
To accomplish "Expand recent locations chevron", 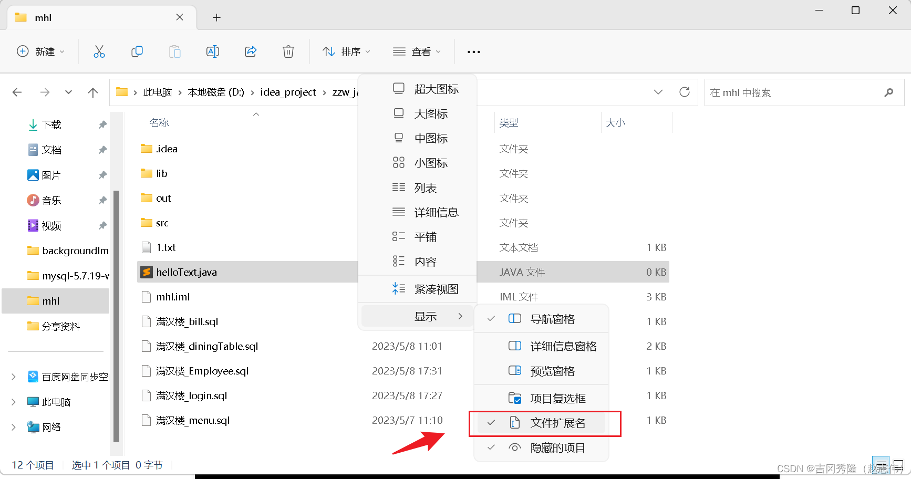I will click(68, 92).
